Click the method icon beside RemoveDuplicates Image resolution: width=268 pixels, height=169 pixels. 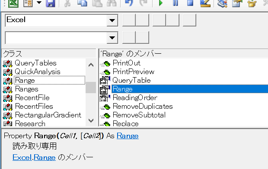pos(105,107)
